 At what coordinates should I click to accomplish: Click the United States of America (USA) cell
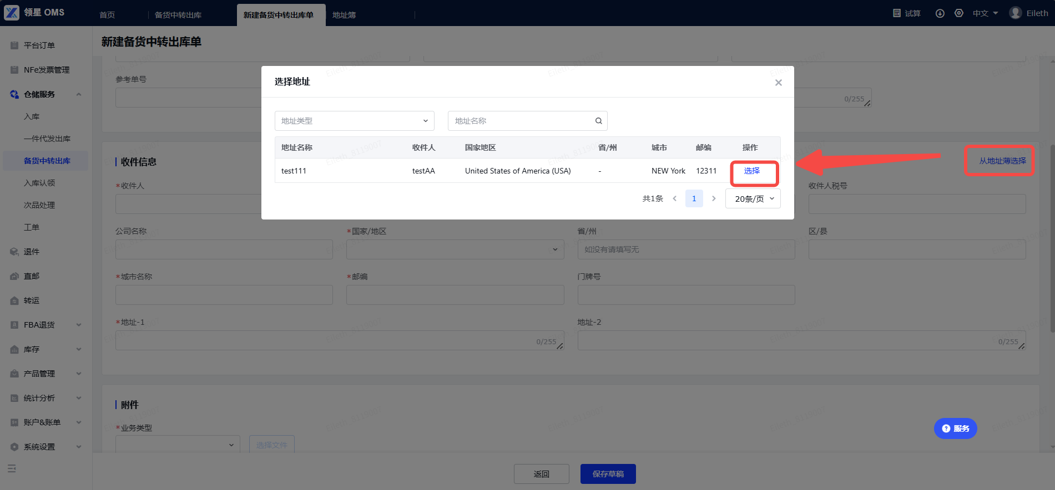(x=518, y=171)
